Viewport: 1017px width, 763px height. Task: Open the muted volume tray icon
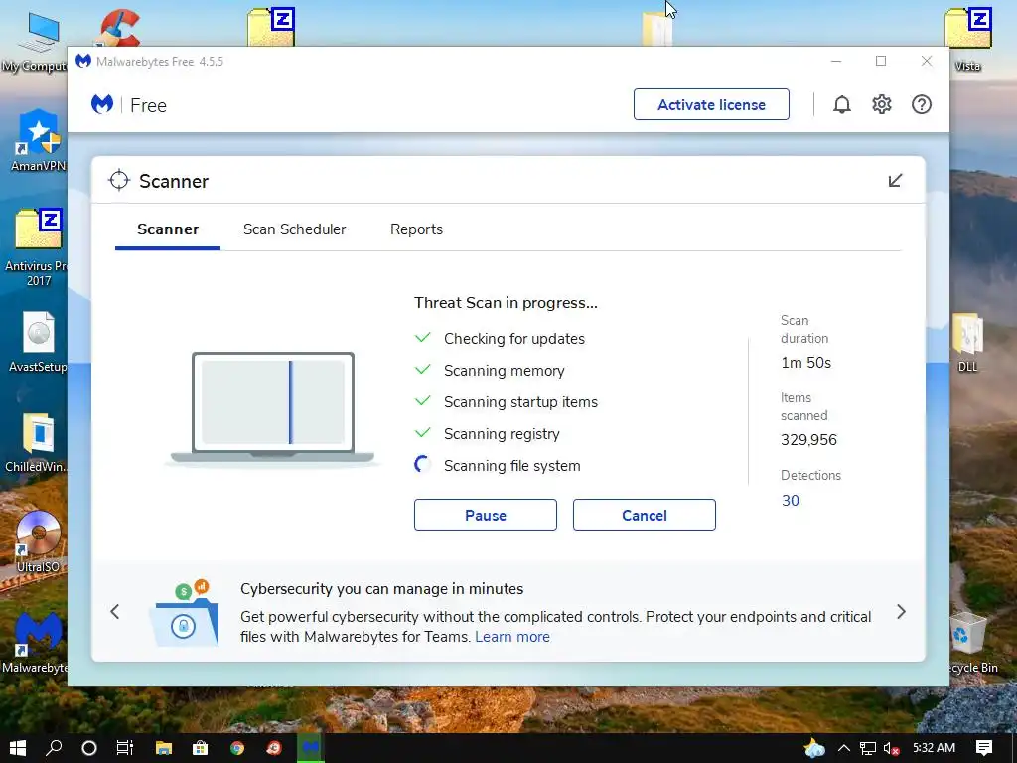(x=891, y=748)
